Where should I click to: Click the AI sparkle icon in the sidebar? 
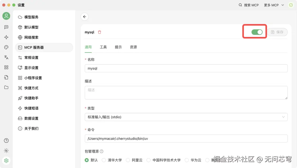pos(6,37)
